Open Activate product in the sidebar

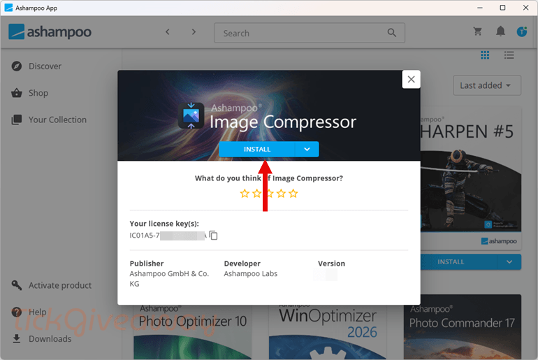pyautogui.click(x=52, y=285)
